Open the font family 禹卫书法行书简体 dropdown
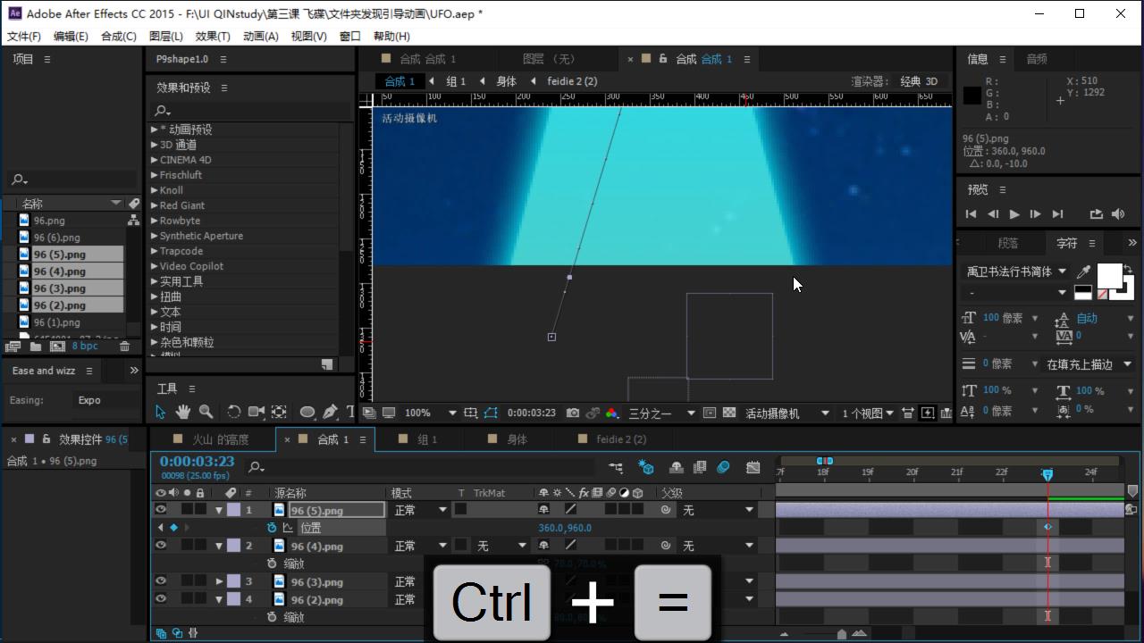This screenshot has height=643, width=1144. click(1016, 271)
